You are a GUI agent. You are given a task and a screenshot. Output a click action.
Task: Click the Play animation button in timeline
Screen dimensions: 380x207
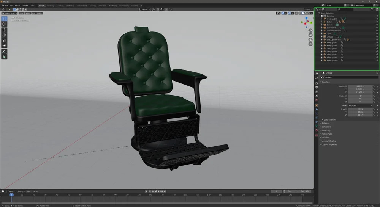(159, 191)
